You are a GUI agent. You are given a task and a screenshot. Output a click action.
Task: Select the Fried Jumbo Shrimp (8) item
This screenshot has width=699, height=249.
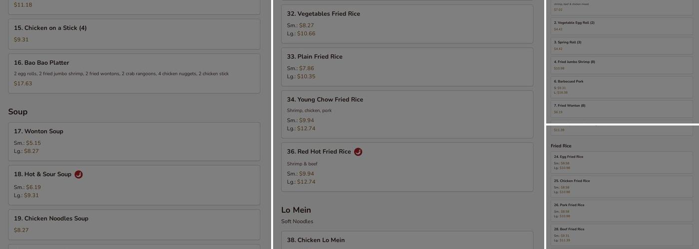coord(622,65)
